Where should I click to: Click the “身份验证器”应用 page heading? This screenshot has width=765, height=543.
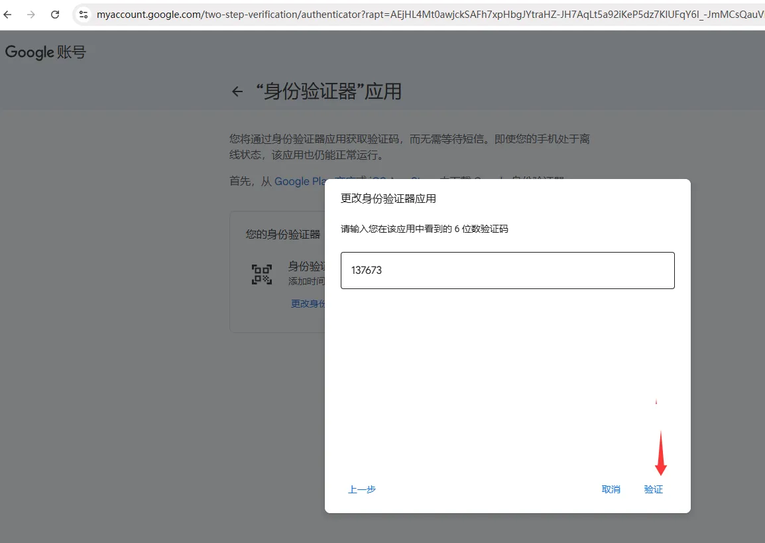click(329, 91)
